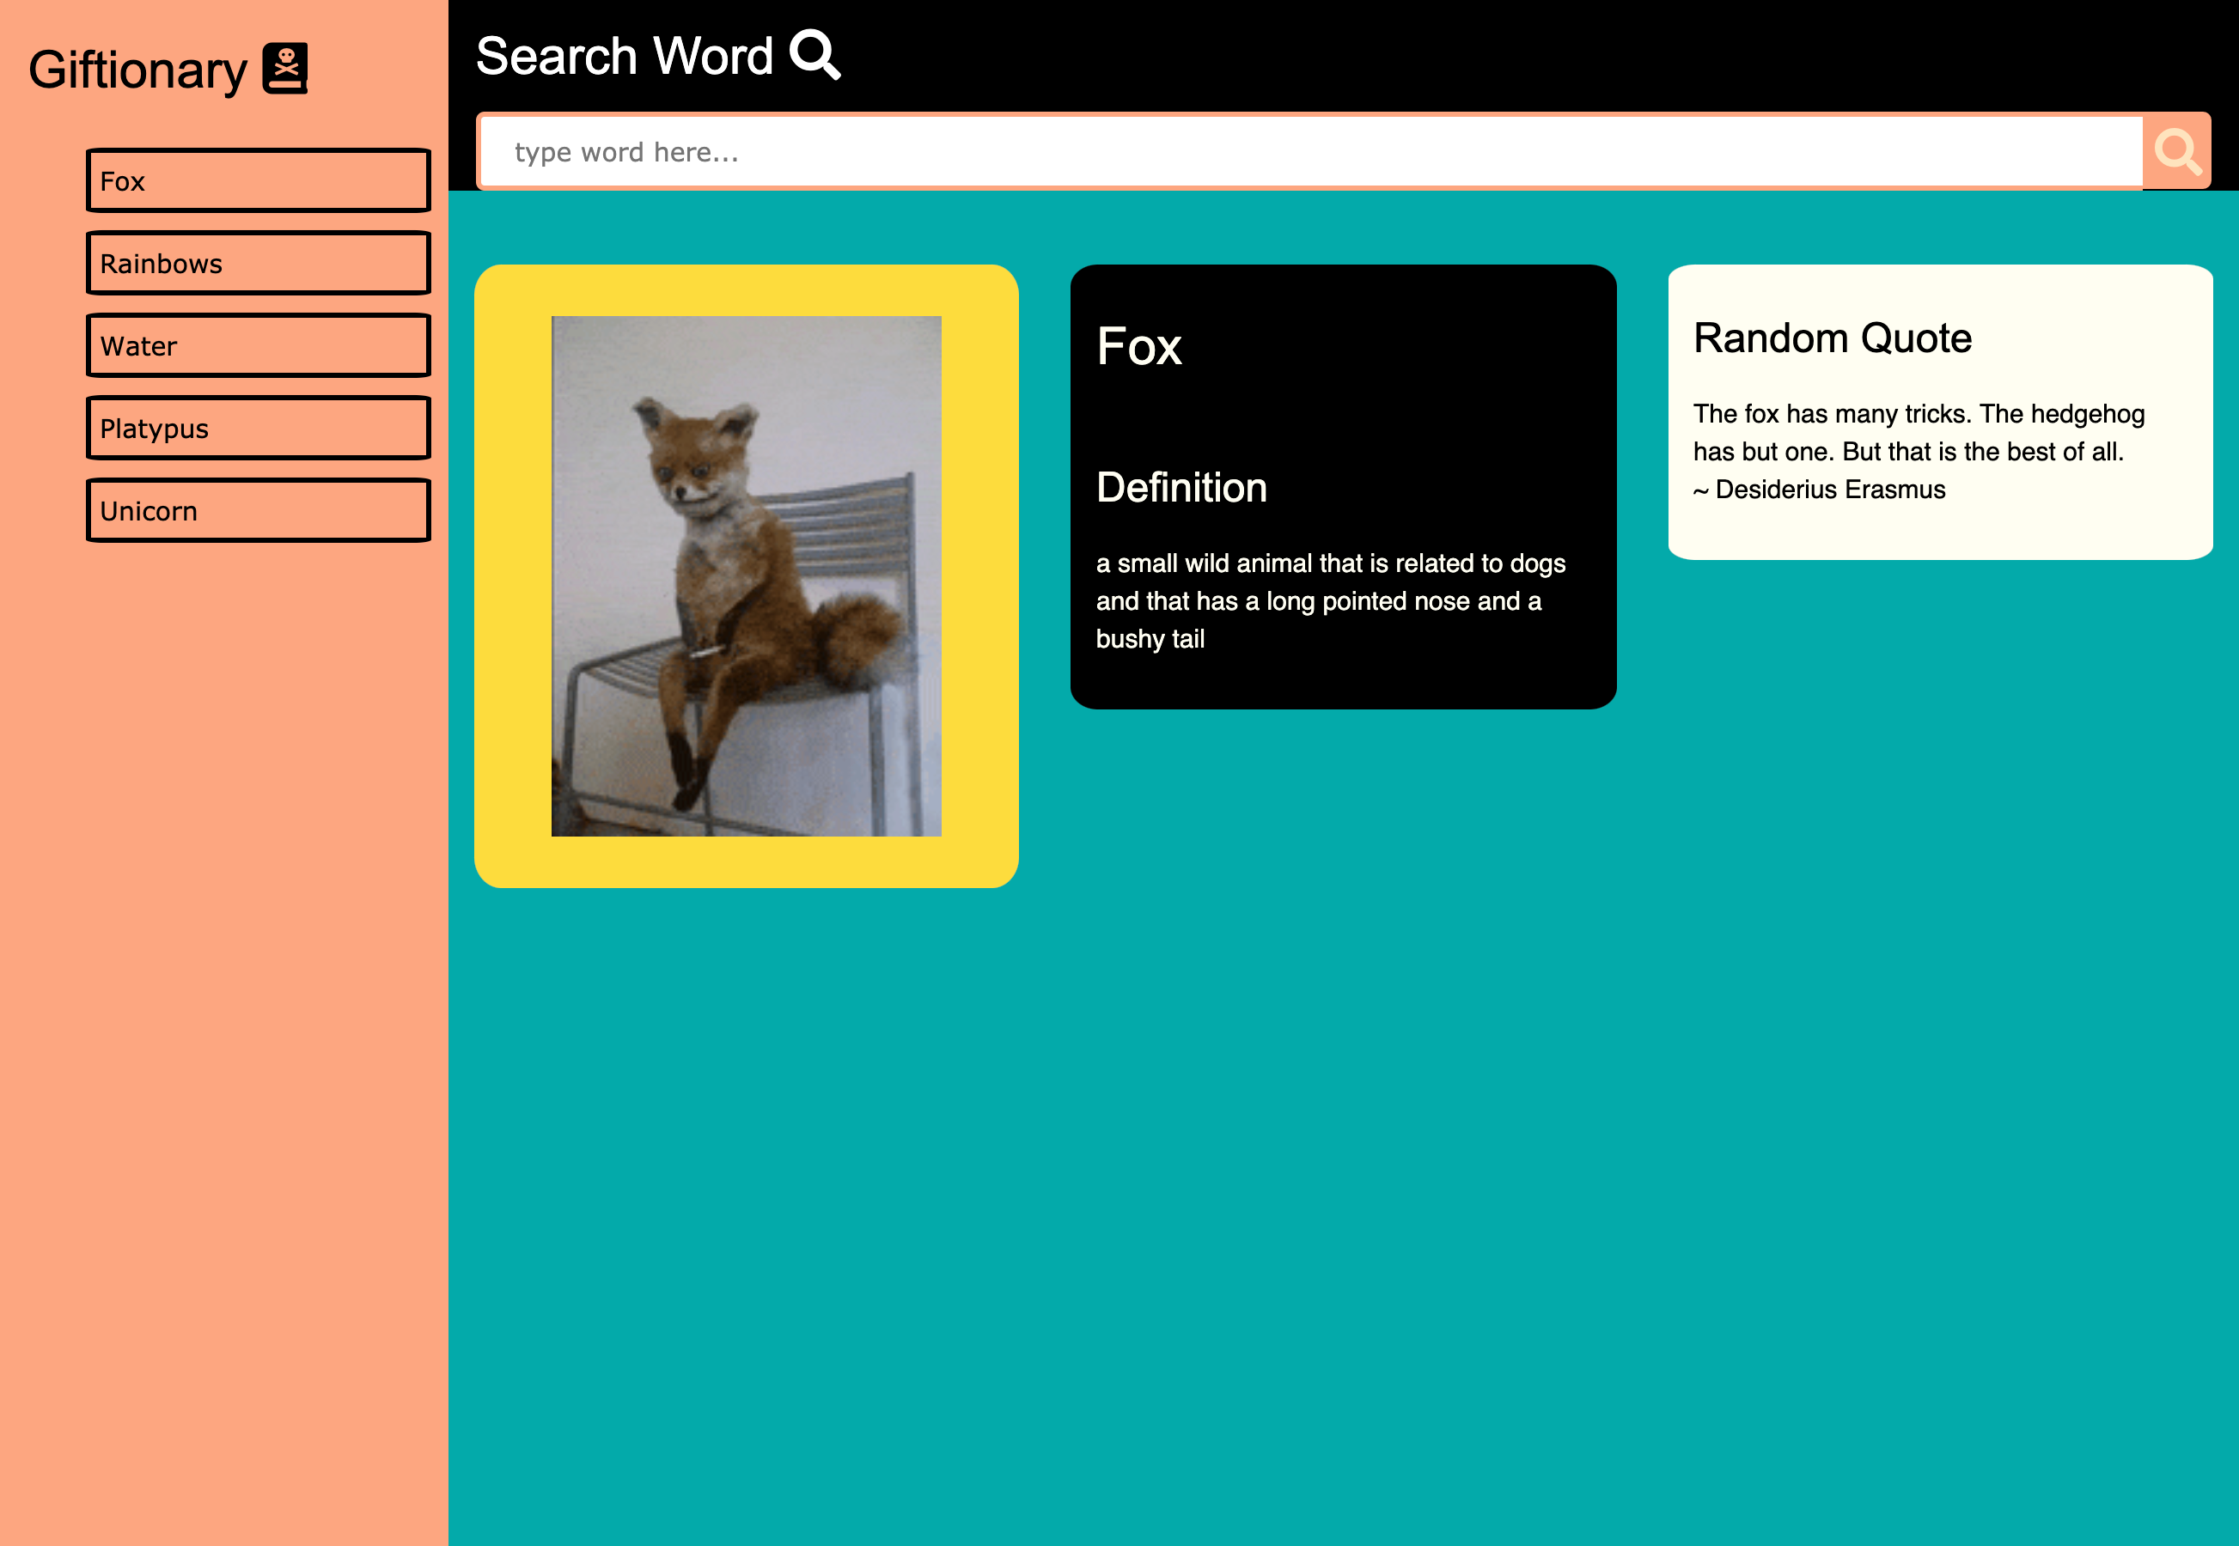Viewport: 2239px width, 1546px height.
Task: Click the fox definition description text
Action: click(1330, 600)
